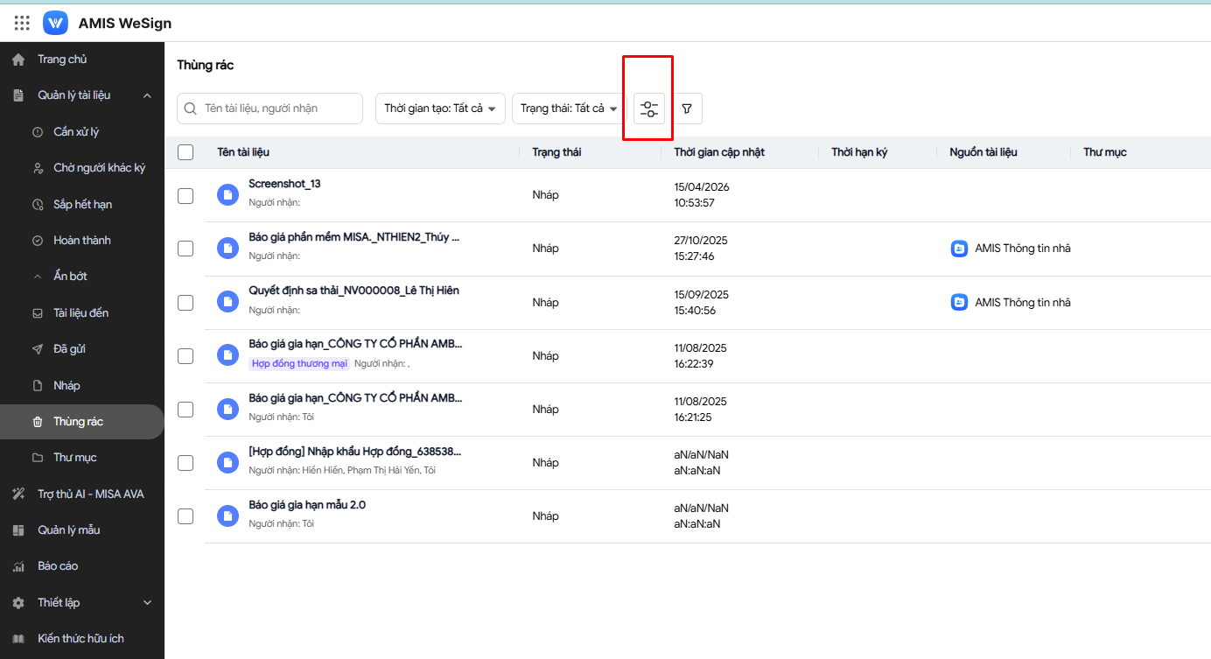This screenshot has width=1211, height=659.
Task: Open the Trạng thái dropdown filter
Action: pyautogui.click(x=569, y=109)
